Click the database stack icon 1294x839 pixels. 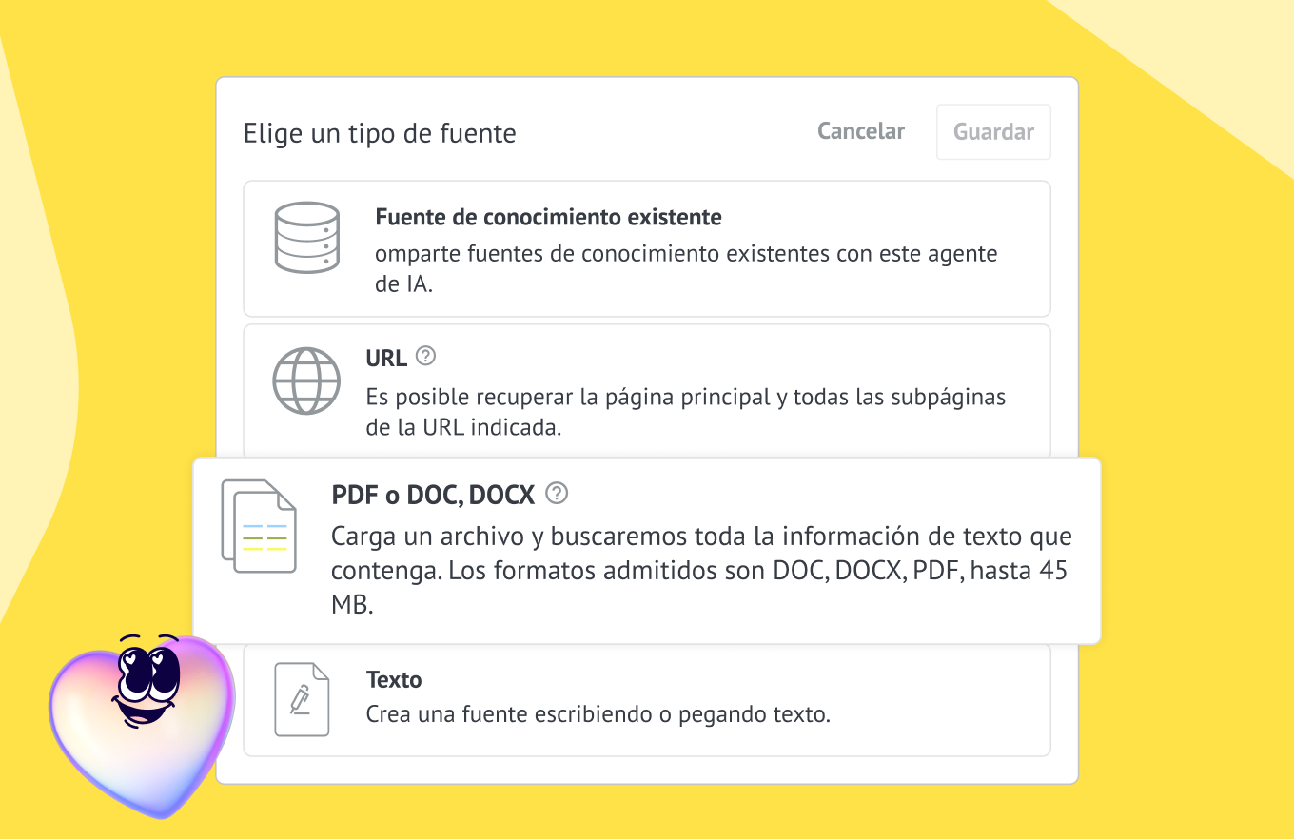coord(306,239)
